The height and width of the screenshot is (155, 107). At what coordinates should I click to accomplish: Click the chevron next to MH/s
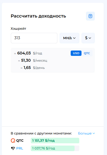coord(74,38)
